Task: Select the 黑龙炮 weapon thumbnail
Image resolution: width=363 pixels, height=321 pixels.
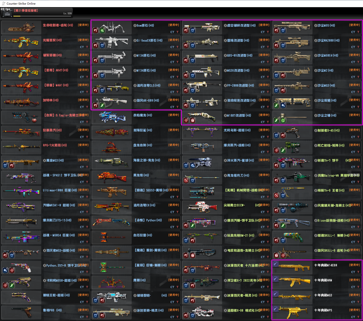Action: tap(112, 178)
